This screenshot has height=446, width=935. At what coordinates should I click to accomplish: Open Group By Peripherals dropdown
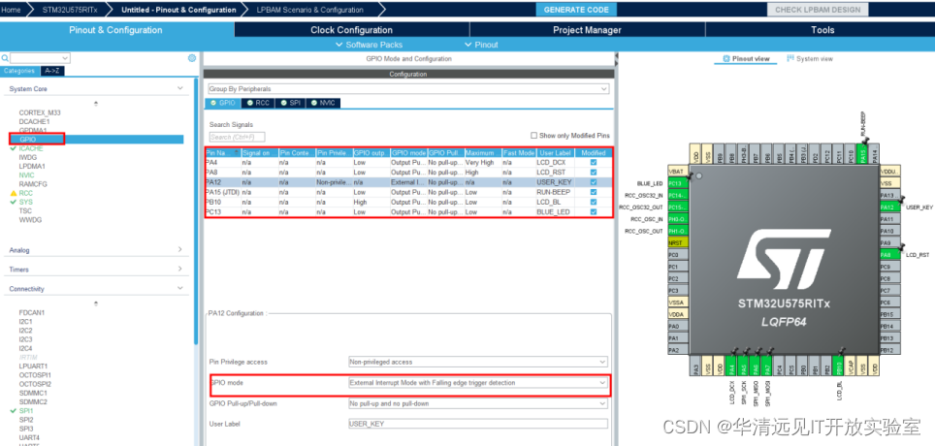[x=408, y=89]
